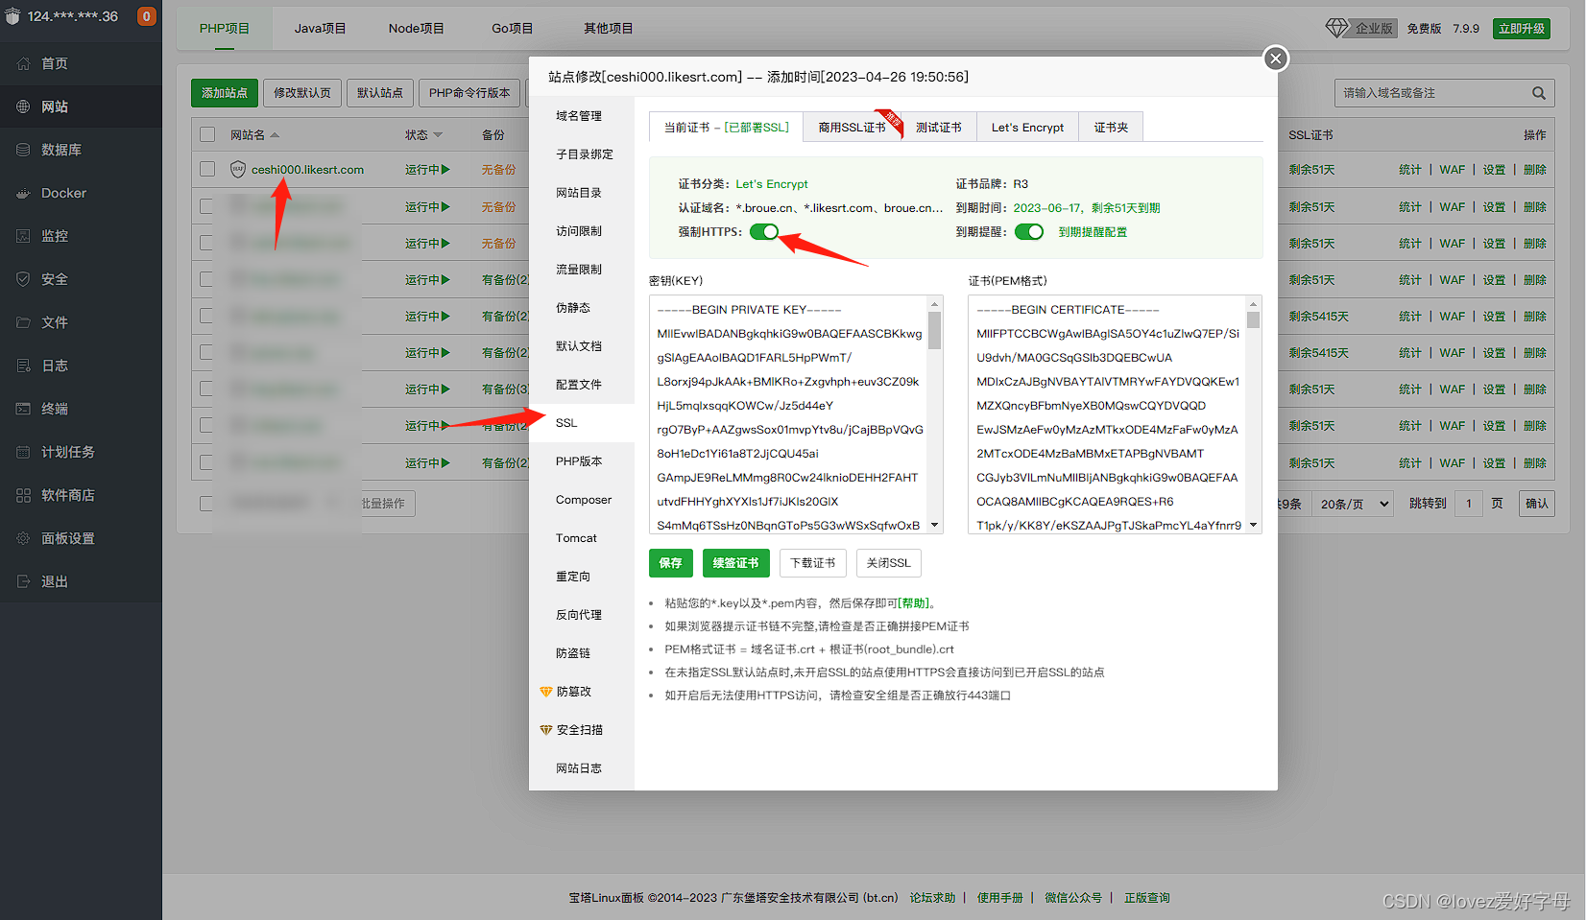Check the checkbox of the third site row
The width and height of the screenshot is (1586, 920).
[x=207, y=243]
